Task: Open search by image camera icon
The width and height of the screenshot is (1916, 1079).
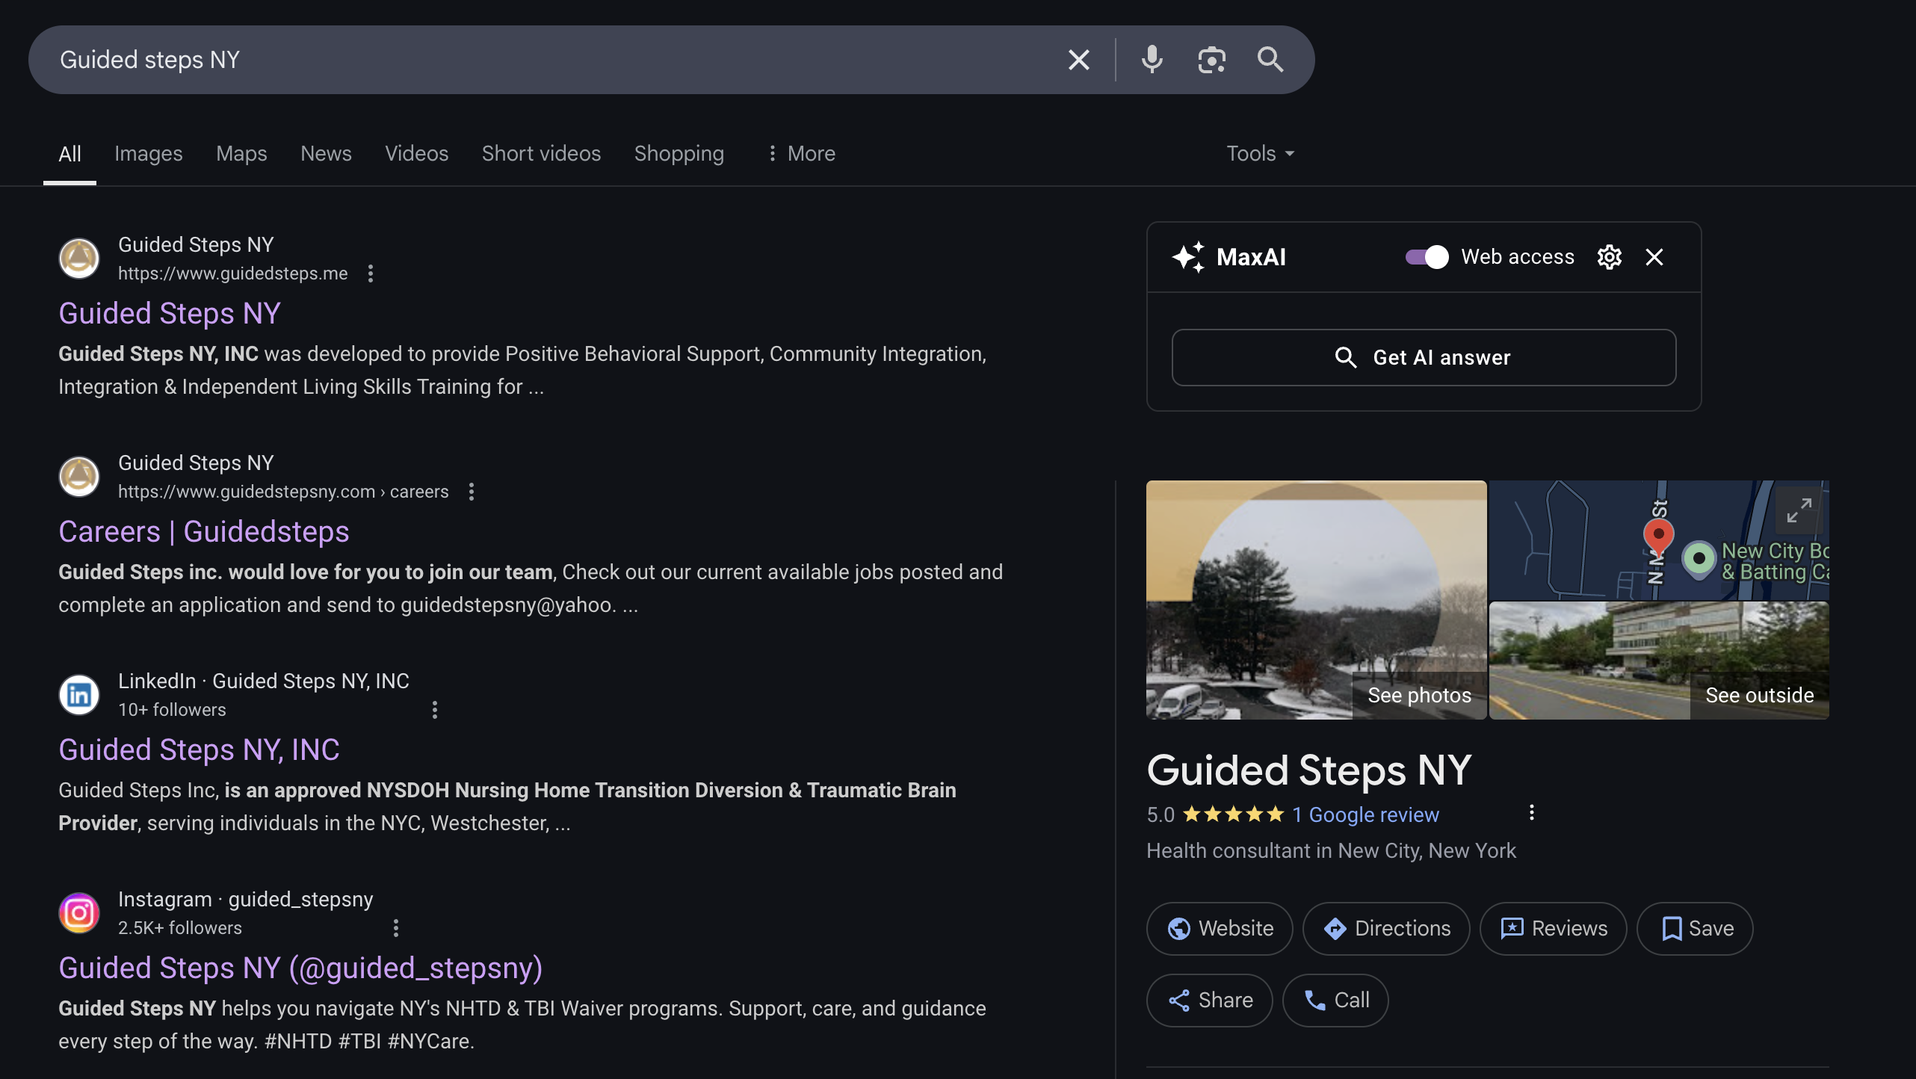Action: point(1211,59)
